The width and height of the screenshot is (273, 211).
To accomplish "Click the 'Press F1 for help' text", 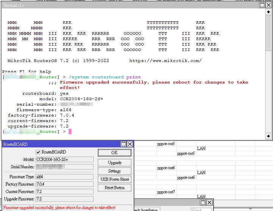I will coord(27,71).
